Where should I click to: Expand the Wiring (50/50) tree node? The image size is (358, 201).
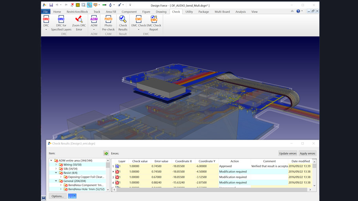coord(56,165)
